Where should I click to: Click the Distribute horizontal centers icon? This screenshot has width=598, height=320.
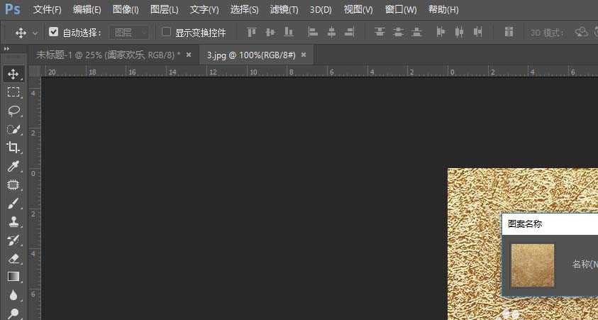point(459,33)
